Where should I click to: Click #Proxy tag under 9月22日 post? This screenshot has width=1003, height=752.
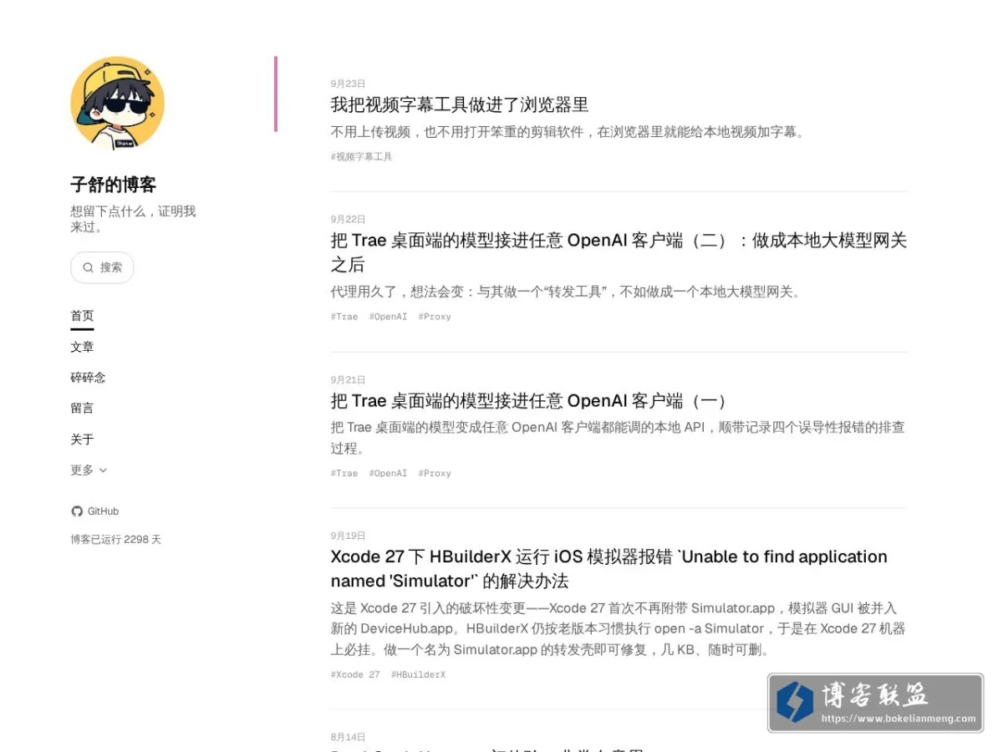click(x=435, y=317)
